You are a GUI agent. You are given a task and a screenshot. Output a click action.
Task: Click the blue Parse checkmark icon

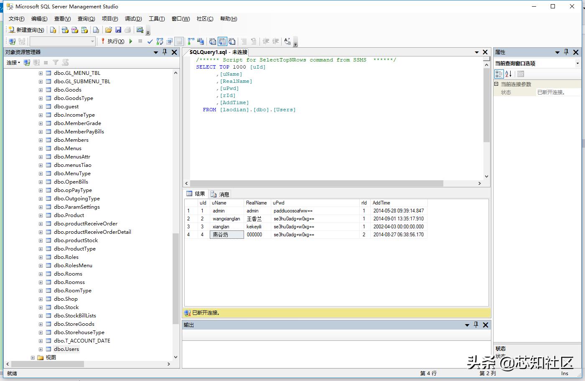(150, 41)
